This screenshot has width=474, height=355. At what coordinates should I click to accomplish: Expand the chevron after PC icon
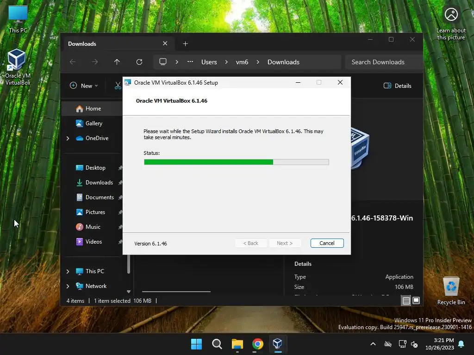pyautogui.click(x=177, y=62)
